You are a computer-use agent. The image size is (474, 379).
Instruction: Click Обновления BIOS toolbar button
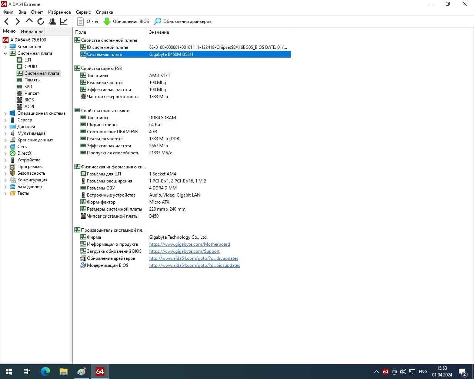coord(126,21)
